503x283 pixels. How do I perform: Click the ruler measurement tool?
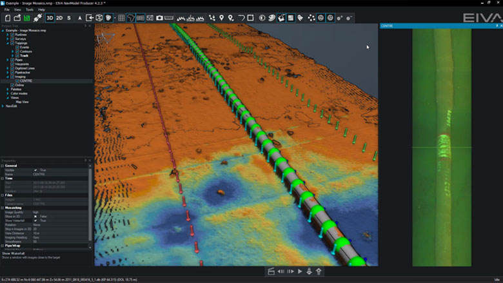point(169,18)
